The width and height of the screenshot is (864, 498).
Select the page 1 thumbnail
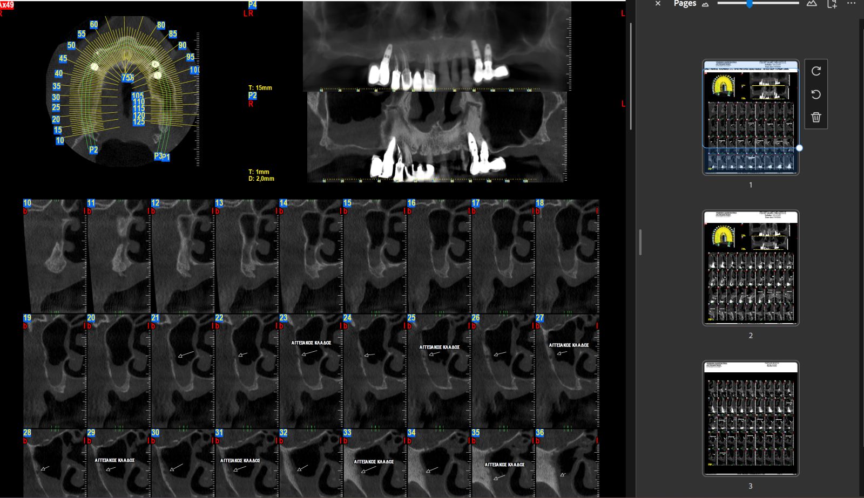click(x=751, y=117)
